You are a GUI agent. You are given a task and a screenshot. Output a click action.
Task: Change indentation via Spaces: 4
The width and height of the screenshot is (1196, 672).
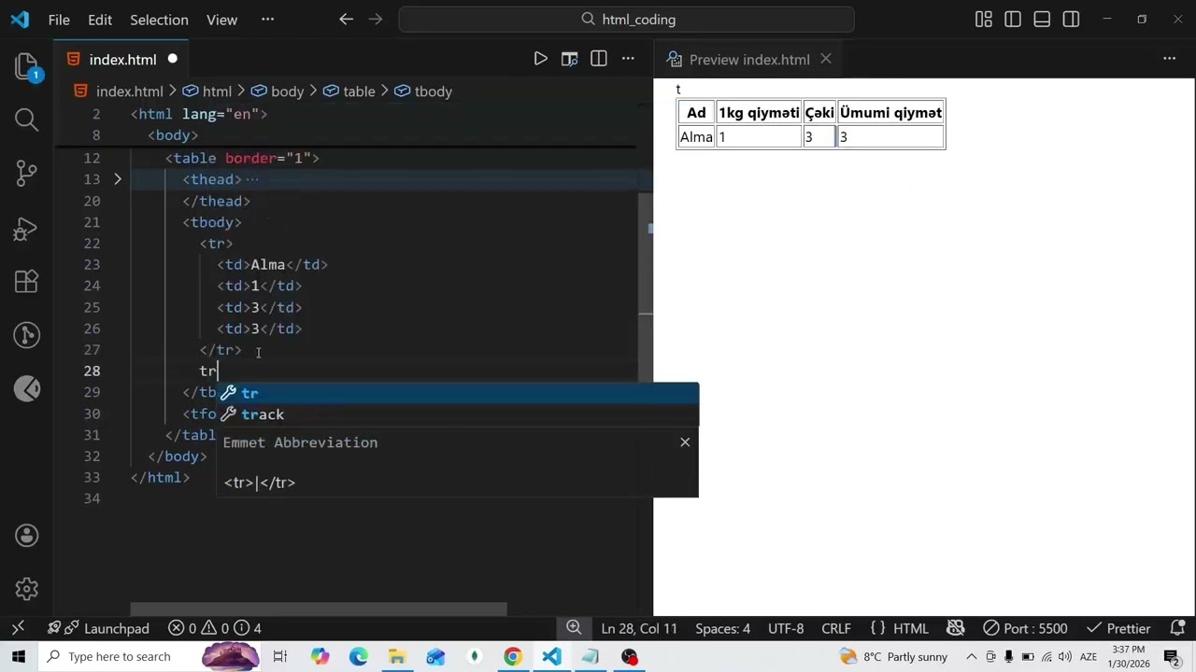pos(722,628)
